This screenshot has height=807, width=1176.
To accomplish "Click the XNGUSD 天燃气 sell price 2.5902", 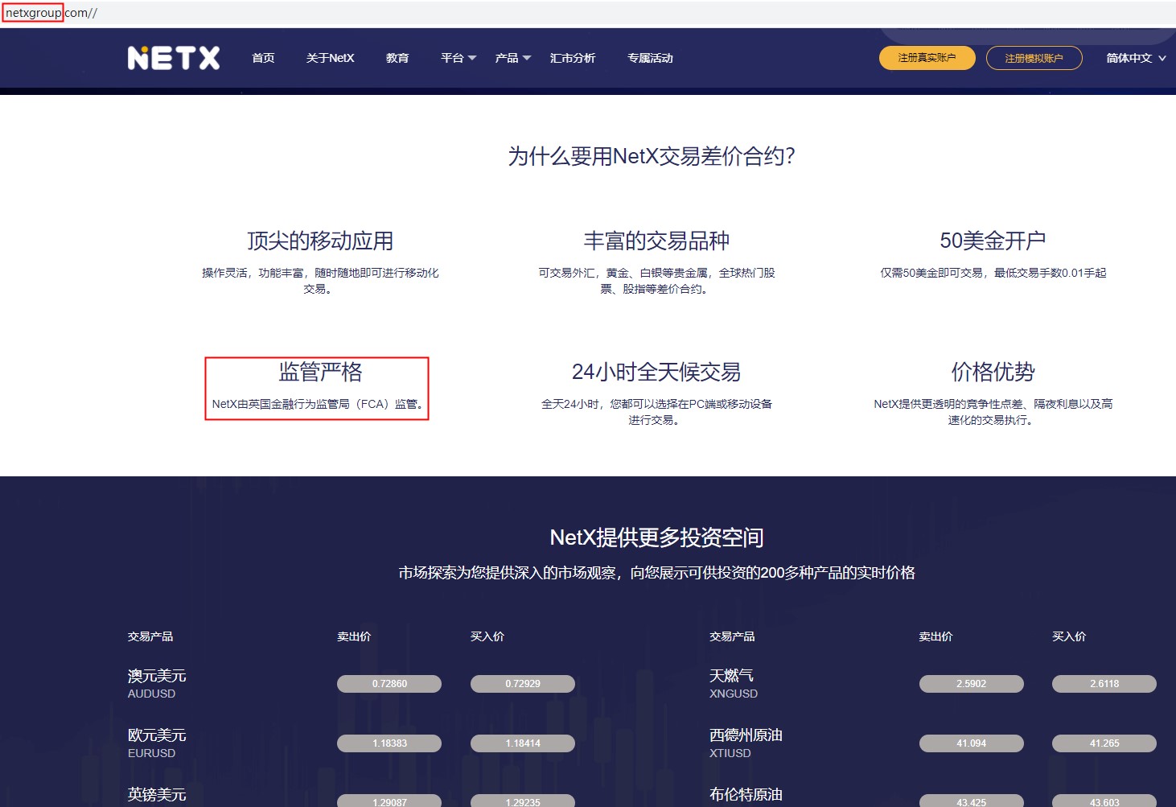I will (970, 683).
